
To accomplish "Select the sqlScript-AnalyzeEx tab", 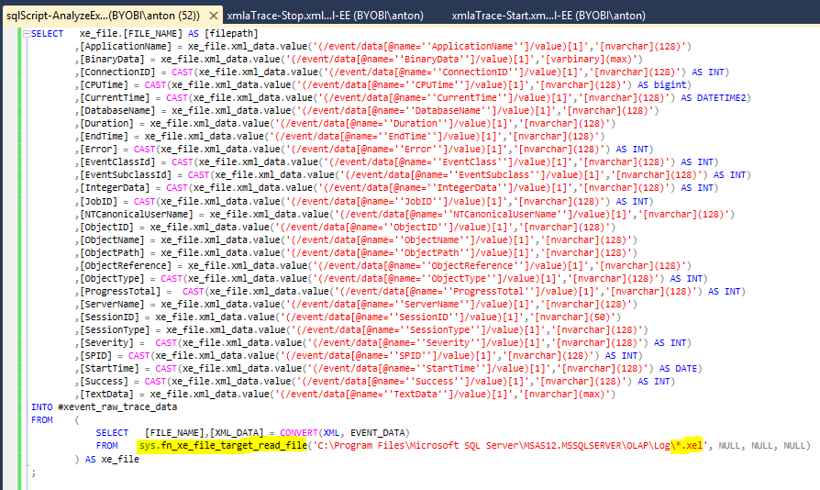I will 103,16.
